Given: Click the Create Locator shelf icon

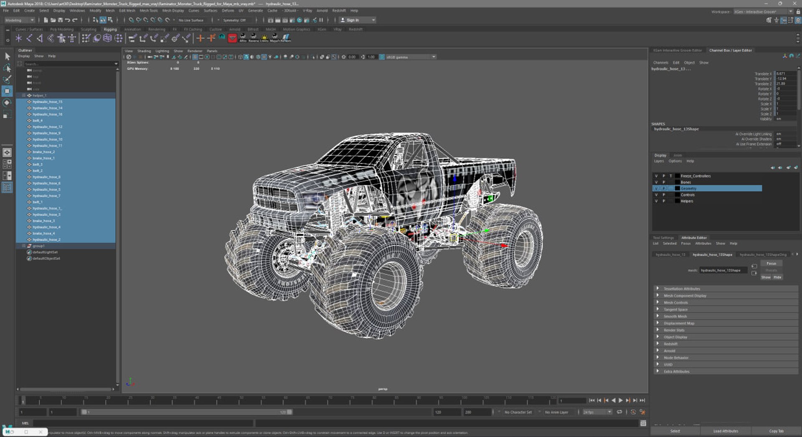Looking at the screenshot, I should 18,38.
